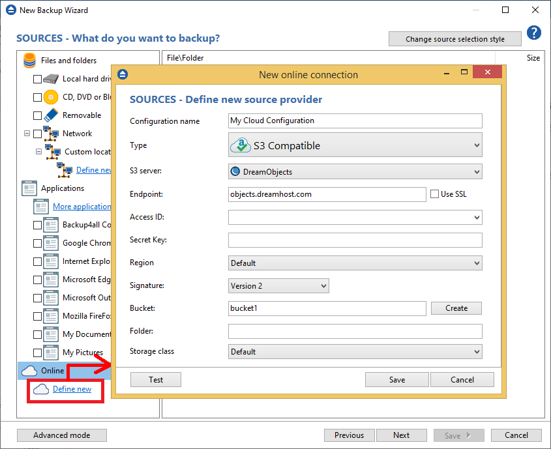Click the Configuration name field
551x449 pixels.
[x=355, y=121]
